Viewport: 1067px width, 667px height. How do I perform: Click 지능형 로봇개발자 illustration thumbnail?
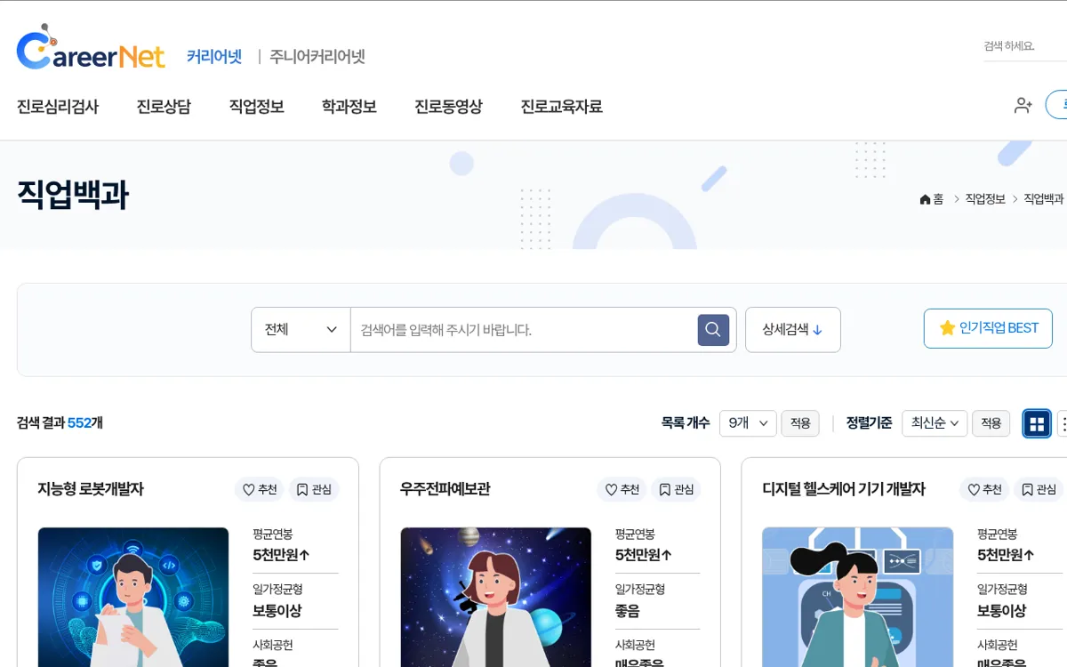[x=133, y=597]
